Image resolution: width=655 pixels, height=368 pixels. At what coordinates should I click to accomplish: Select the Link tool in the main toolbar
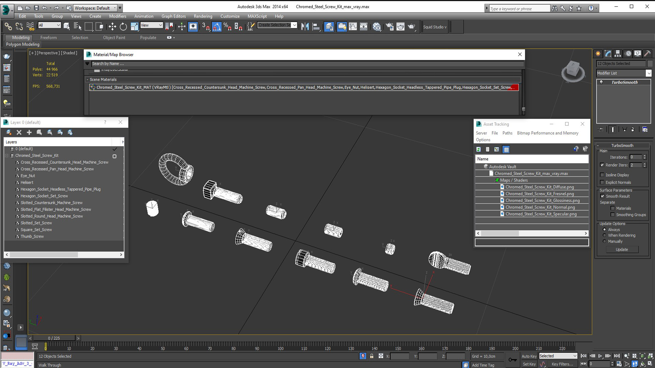click(8, 26)
